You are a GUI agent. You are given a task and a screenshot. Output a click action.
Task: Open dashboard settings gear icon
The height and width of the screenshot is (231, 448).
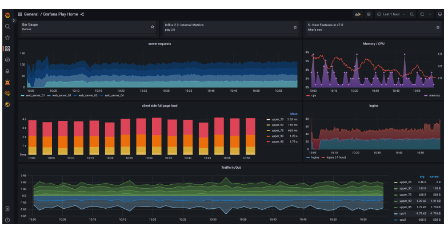[369, 14]
